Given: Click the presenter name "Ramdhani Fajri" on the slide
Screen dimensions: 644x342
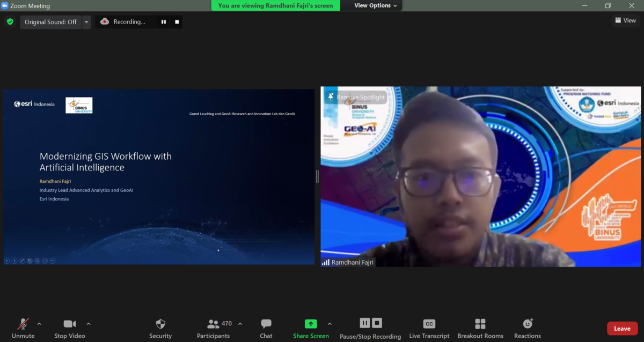Looking at the screenshot, I should [x=55, y=181].
